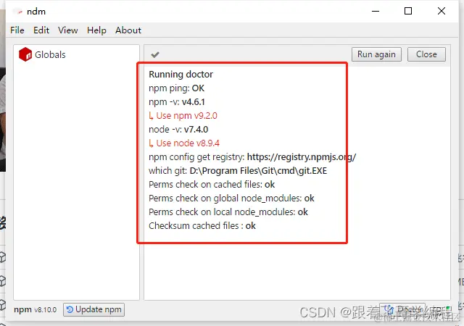This screenshot has width=464, height=326.
Task: Maximize the ndm window
Action: (408, 12)
